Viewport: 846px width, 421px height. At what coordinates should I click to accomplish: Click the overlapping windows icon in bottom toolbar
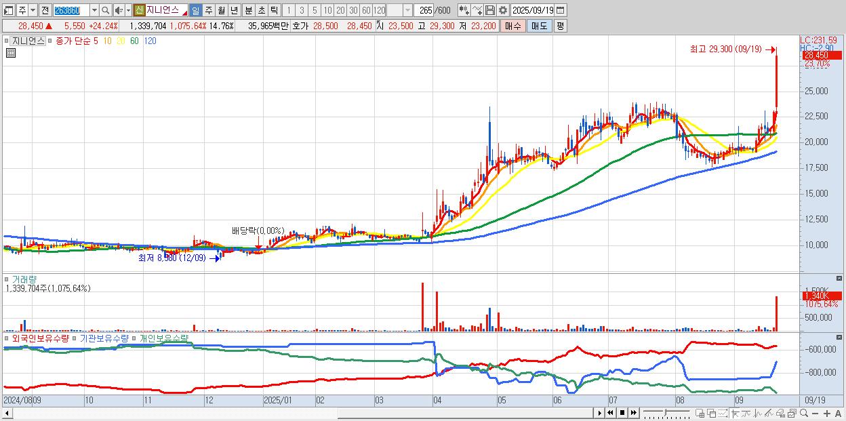click(711, 413)
